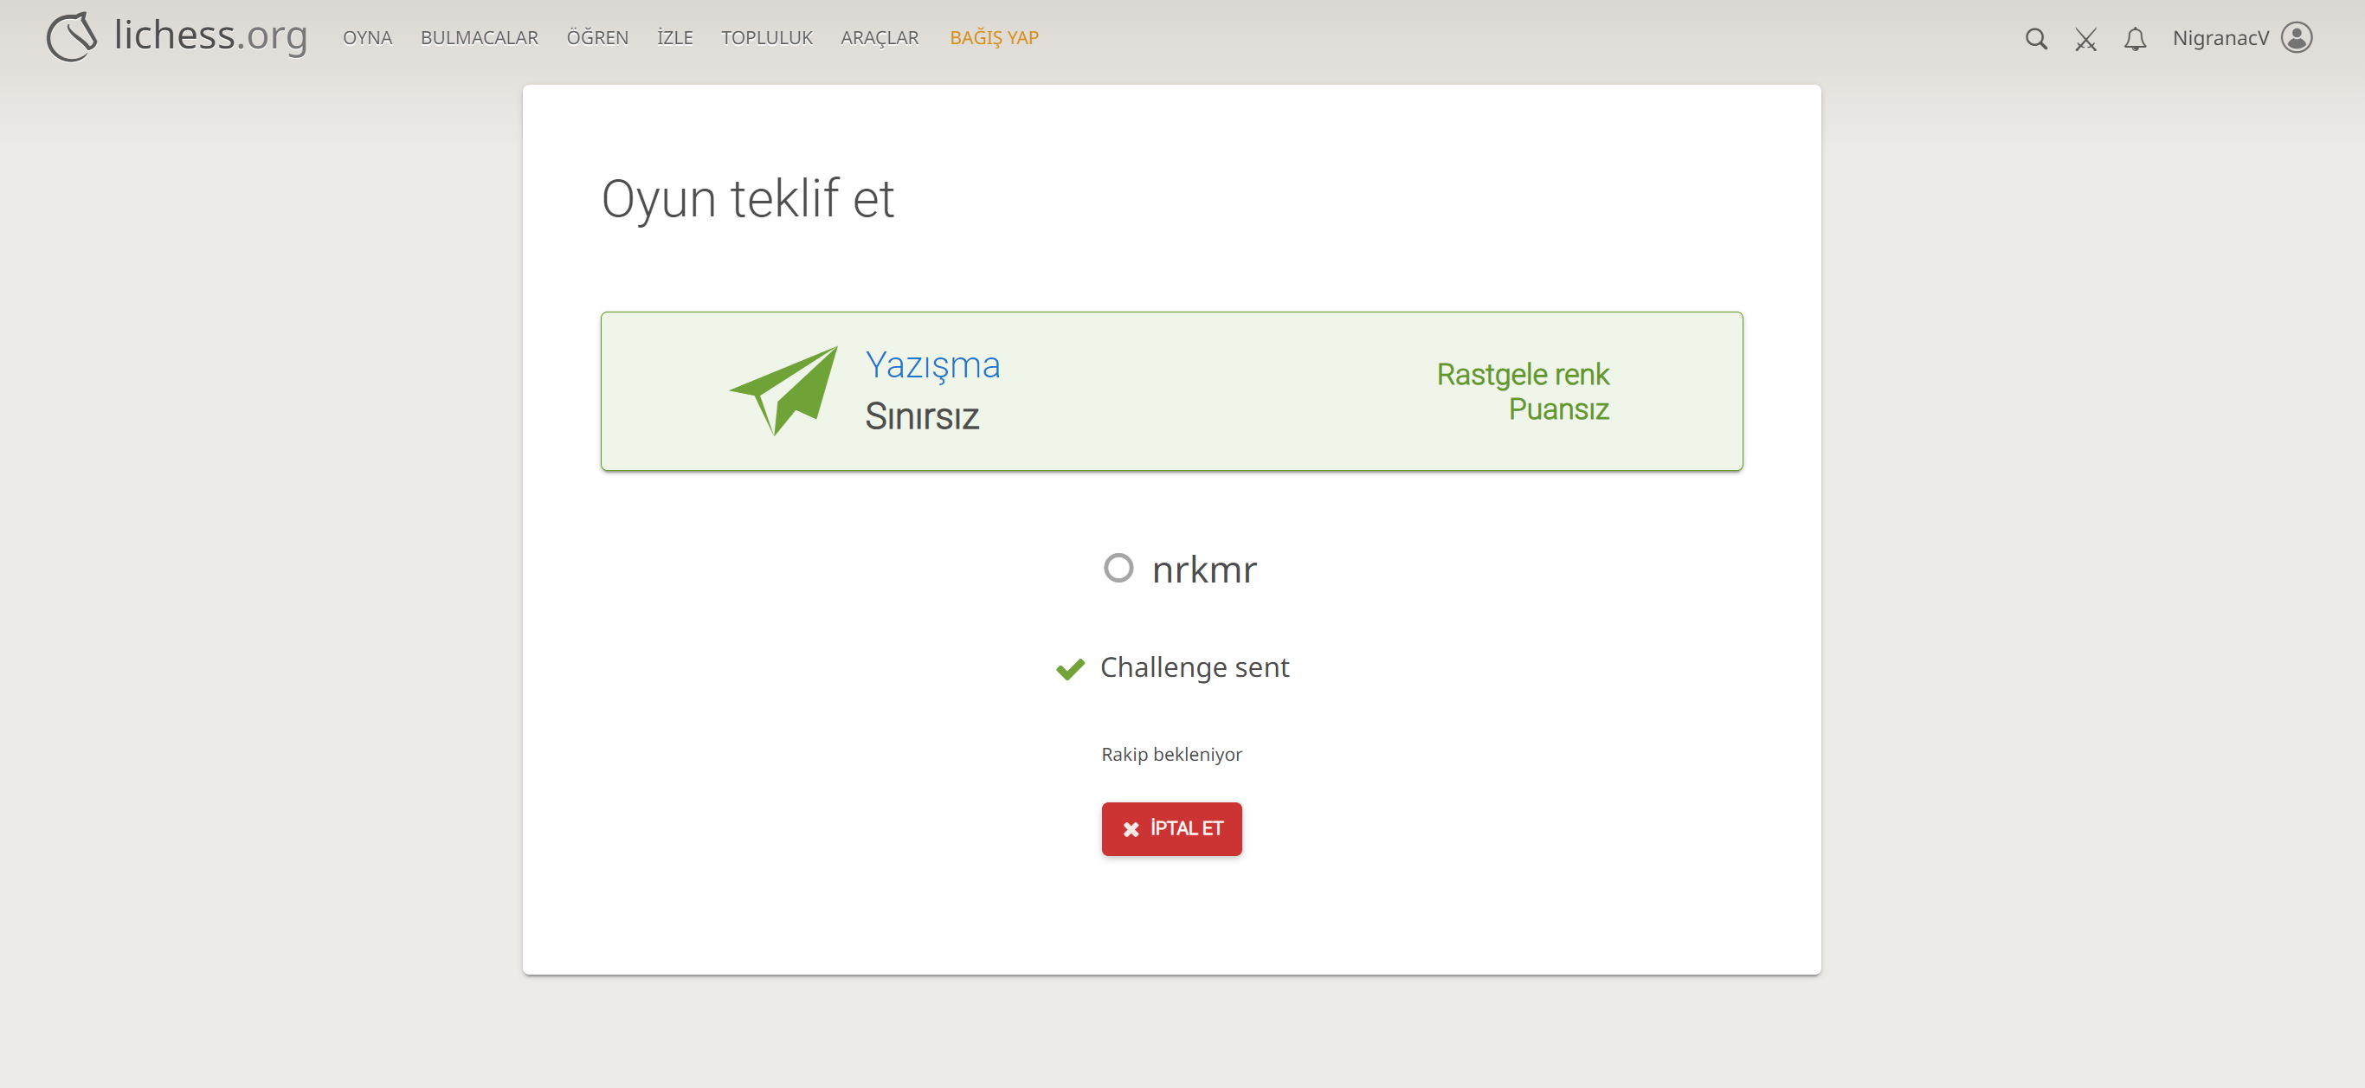Click the Sınırsız time control text
Image resolution: width=2365 pixels, height=1088 pixels.
(x=922, y=416)
